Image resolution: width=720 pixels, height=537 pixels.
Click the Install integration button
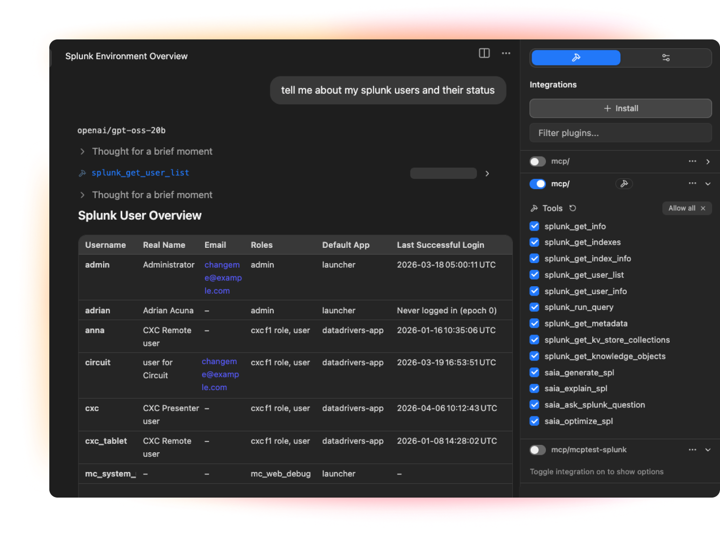coord(620,108)
